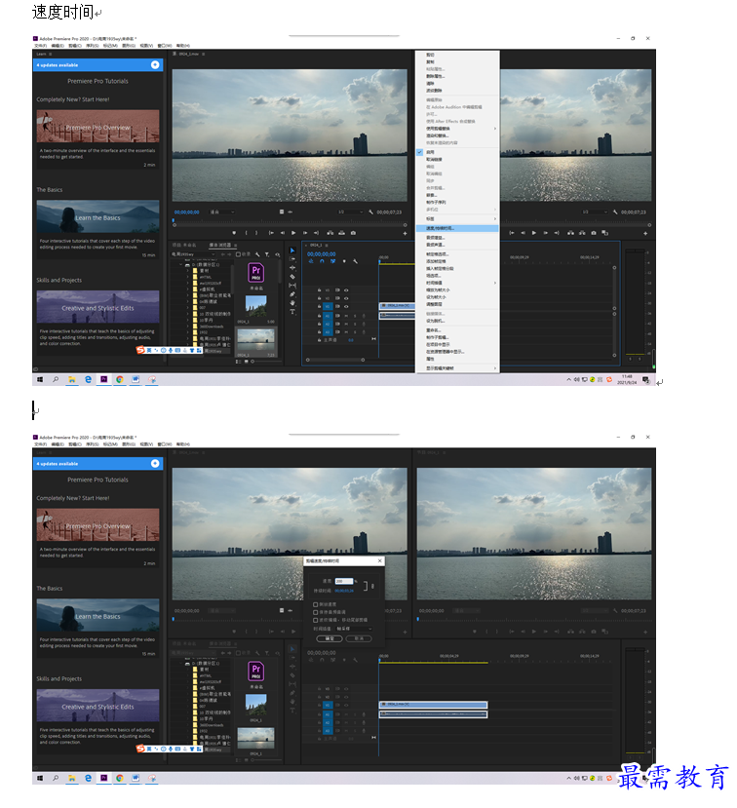
Task: Play the program monitor in upper screenshot
Action: coord(534,233)
